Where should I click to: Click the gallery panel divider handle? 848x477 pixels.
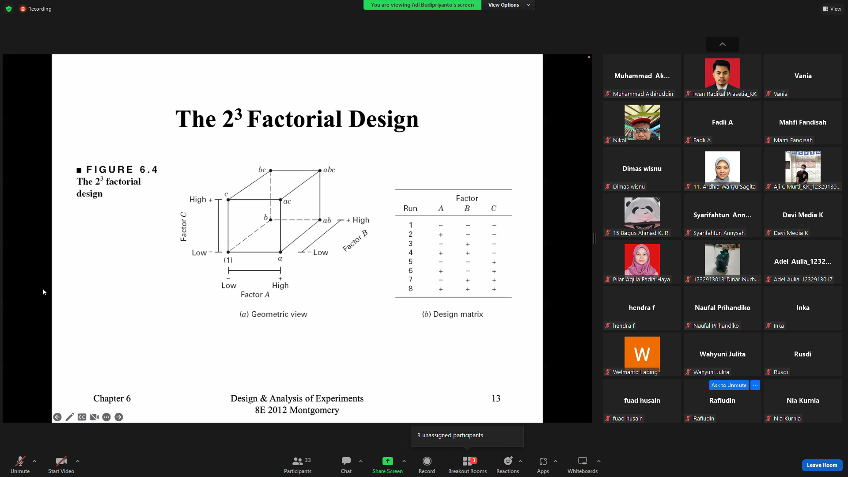[x=594, y=238]
